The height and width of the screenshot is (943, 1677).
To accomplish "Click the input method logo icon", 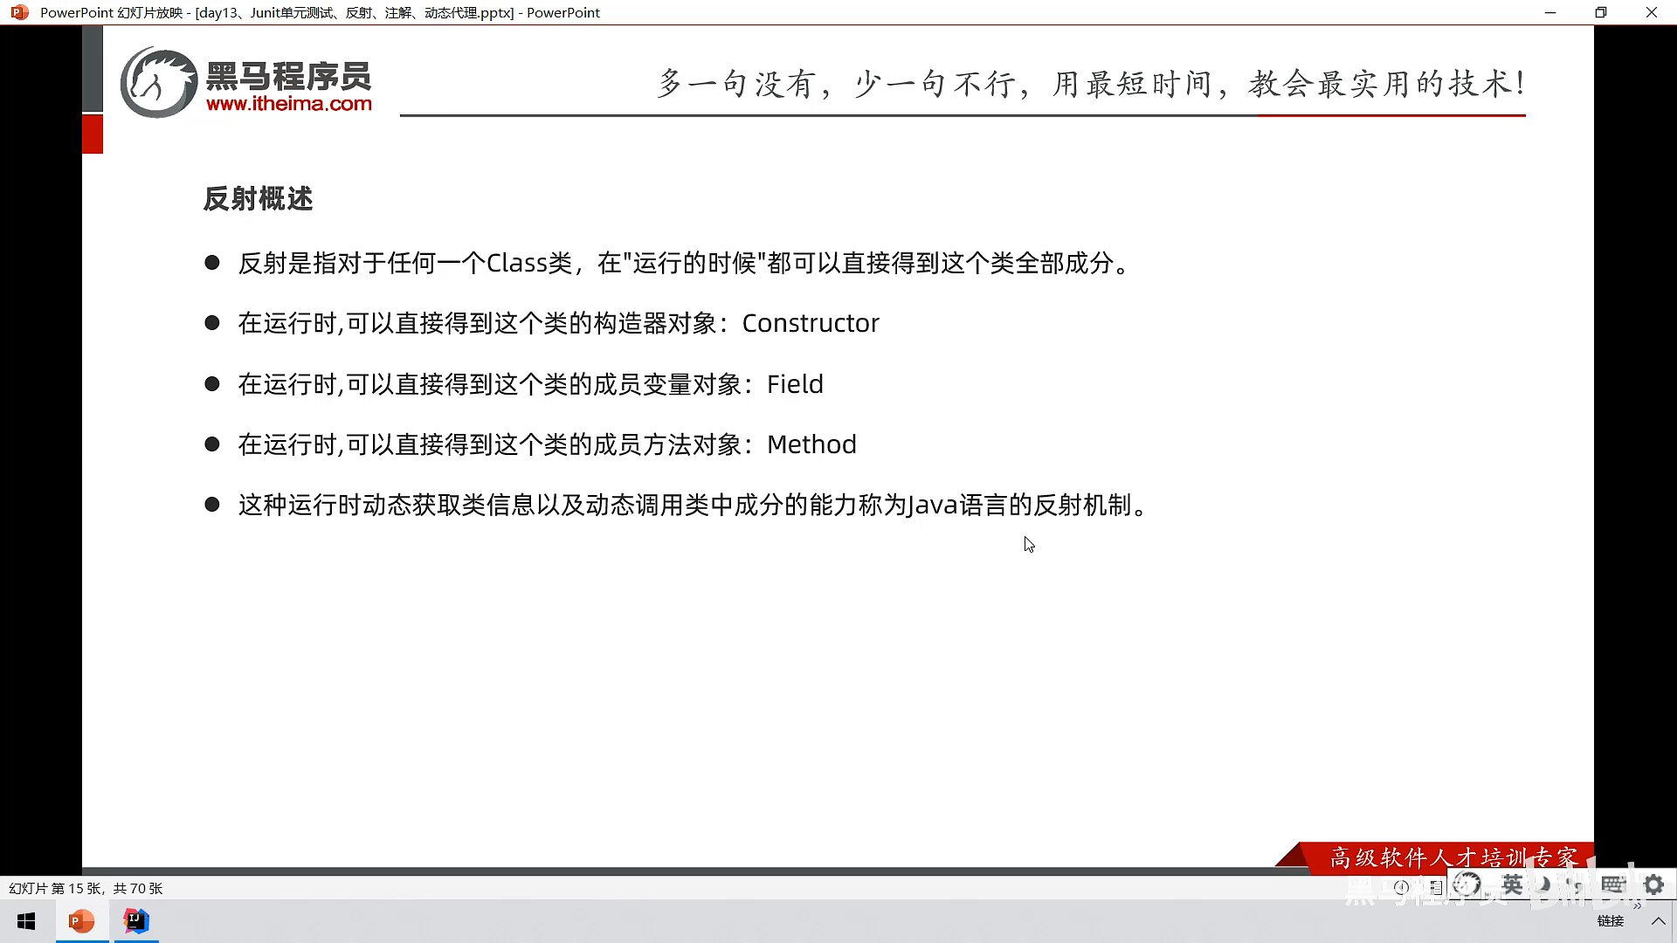I will 1467,884.
